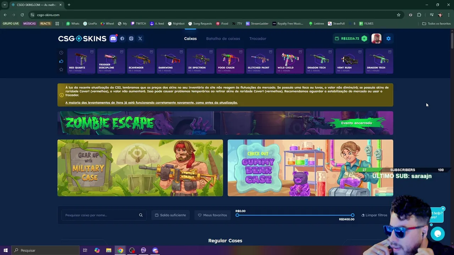Click the case name search field

[x=104, y=215]
